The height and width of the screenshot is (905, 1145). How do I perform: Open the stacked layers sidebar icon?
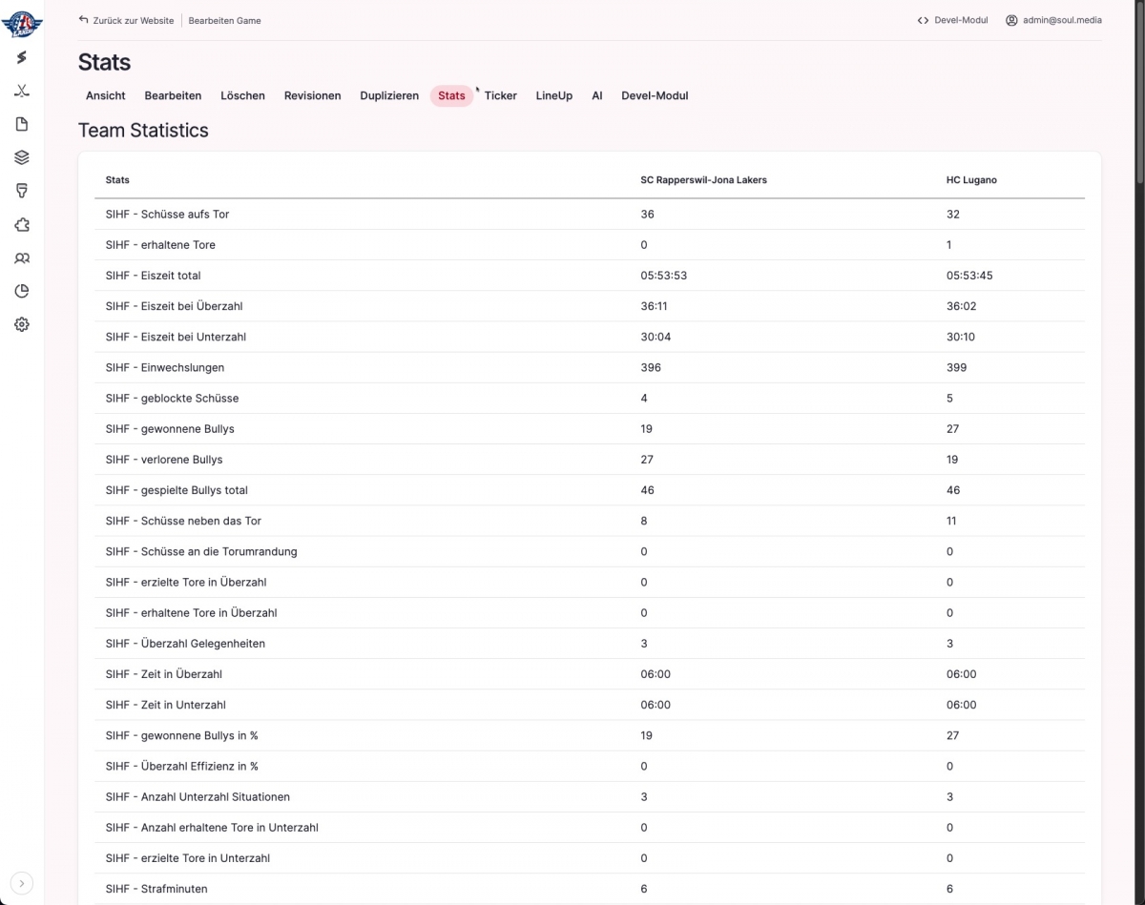click(x=22, y=157)
